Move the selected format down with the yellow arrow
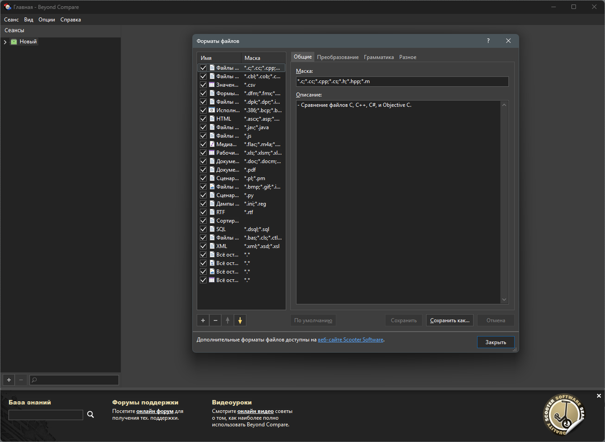 (240, 320)
